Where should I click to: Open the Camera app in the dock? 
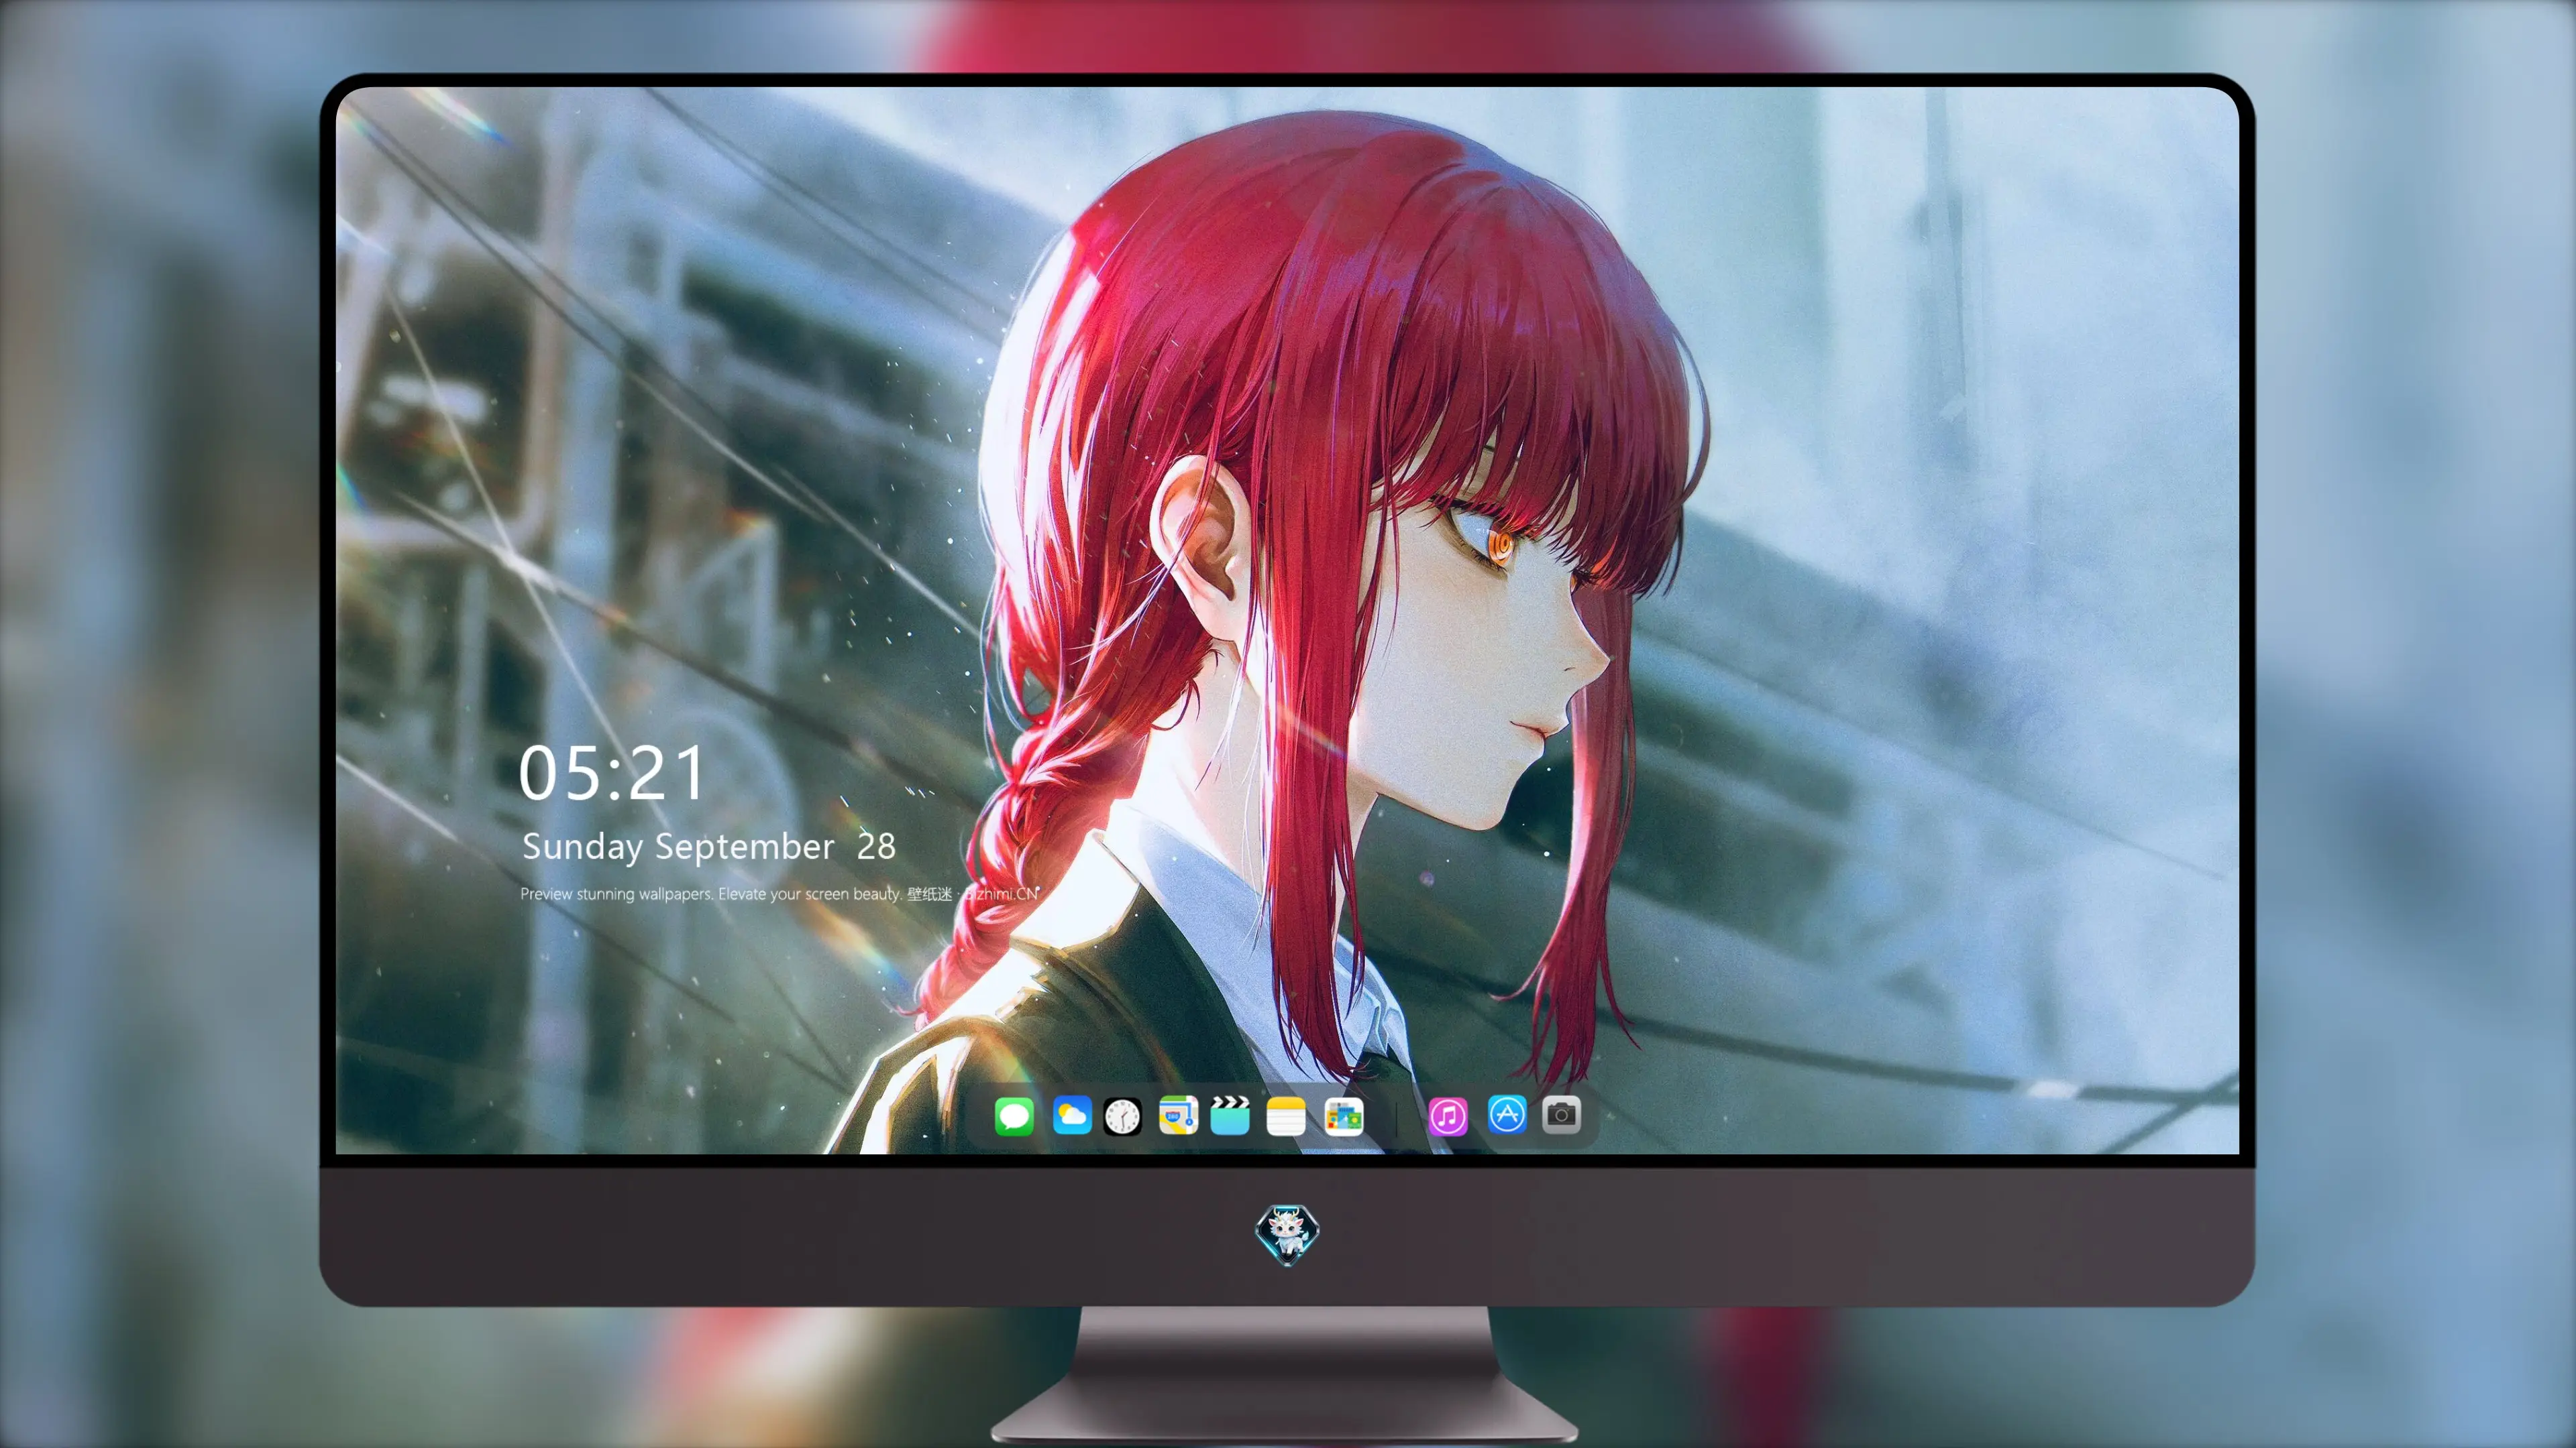(x=1561, y=1114)
